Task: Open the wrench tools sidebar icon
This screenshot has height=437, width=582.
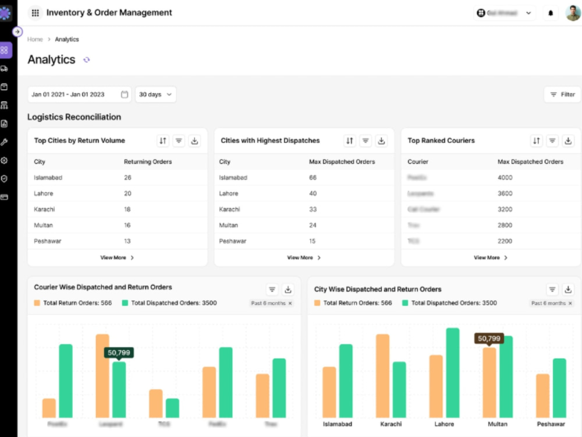Action: pyautogui.click(x=5, y=142)
